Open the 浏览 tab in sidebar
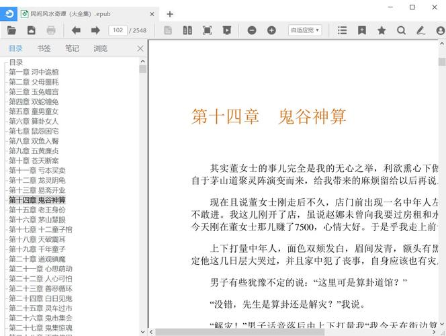Viewport: 446px width, 336px height. pyautogui.click(x=100, y=48)
